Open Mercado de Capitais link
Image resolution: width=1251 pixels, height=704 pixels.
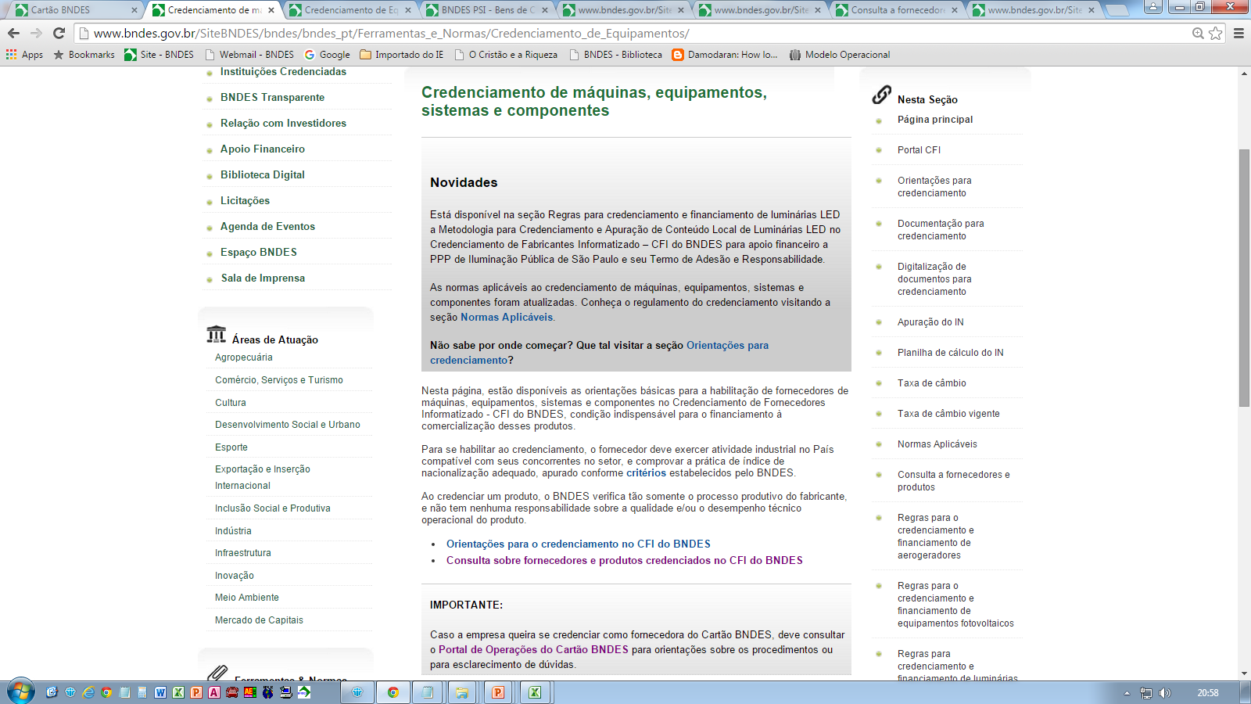click(259, 620)
